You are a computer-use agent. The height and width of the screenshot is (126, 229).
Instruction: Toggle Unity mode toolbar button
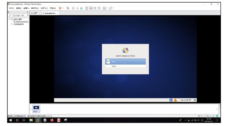(99, 8)
